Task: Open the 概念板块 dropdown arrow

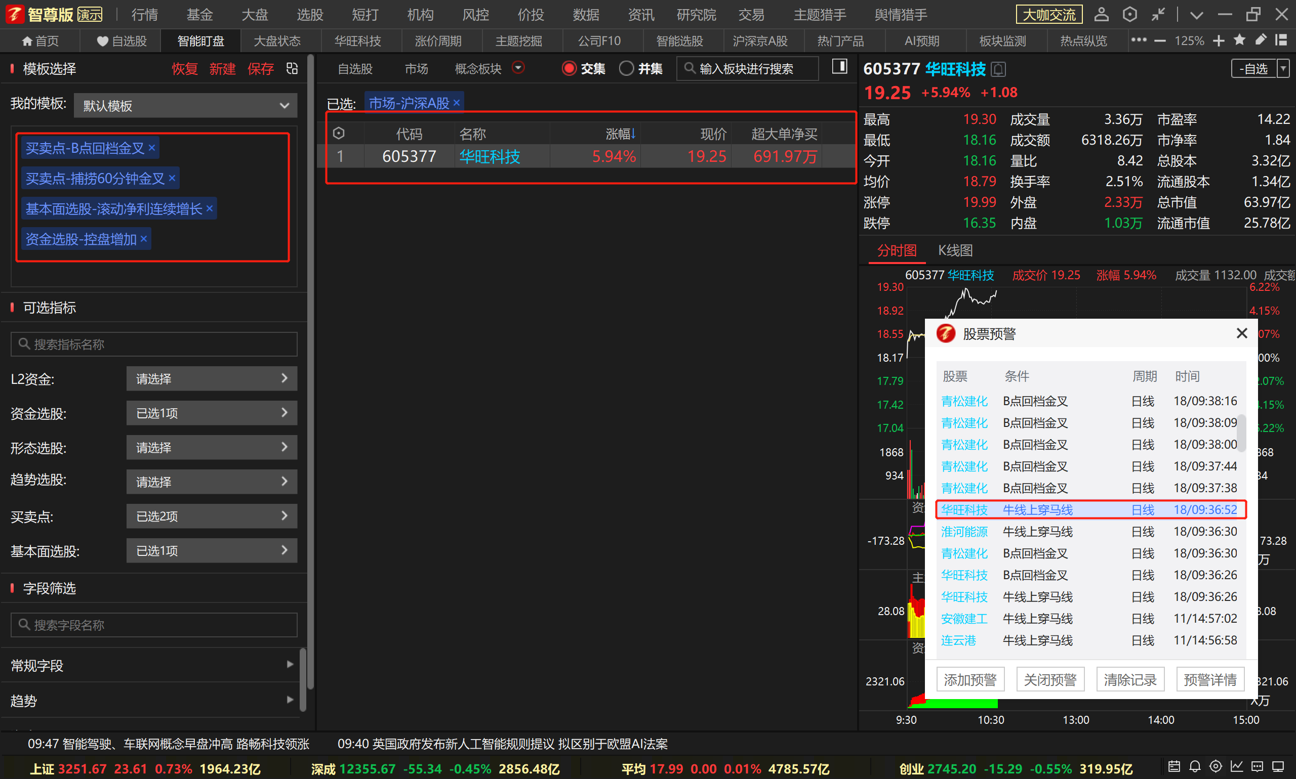Action: tap(518, 67)
